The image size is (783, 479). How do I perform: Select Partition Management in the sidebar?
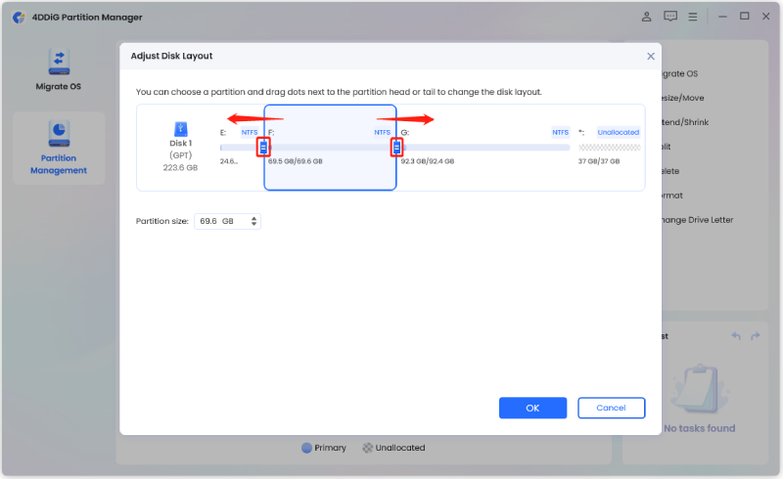click(59, 148)
